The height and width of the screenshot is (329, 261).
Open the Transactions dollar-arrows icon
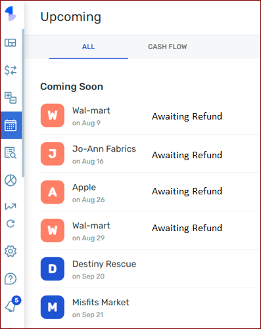click(x=11, y=70)
